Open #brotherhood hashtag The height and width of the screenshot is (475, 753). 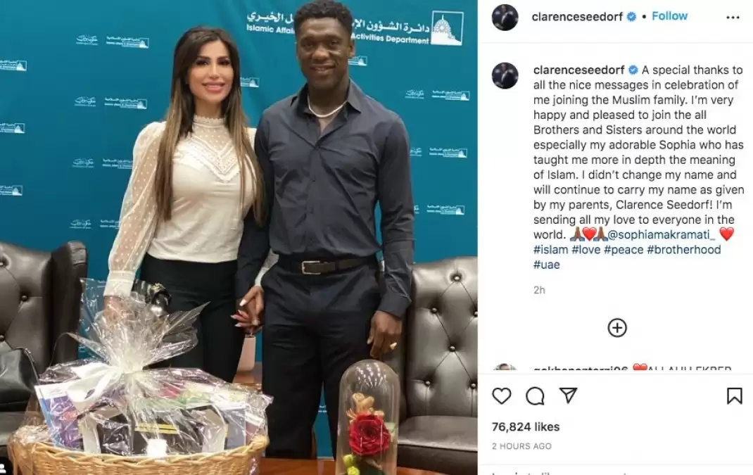[x=684, y=250]
